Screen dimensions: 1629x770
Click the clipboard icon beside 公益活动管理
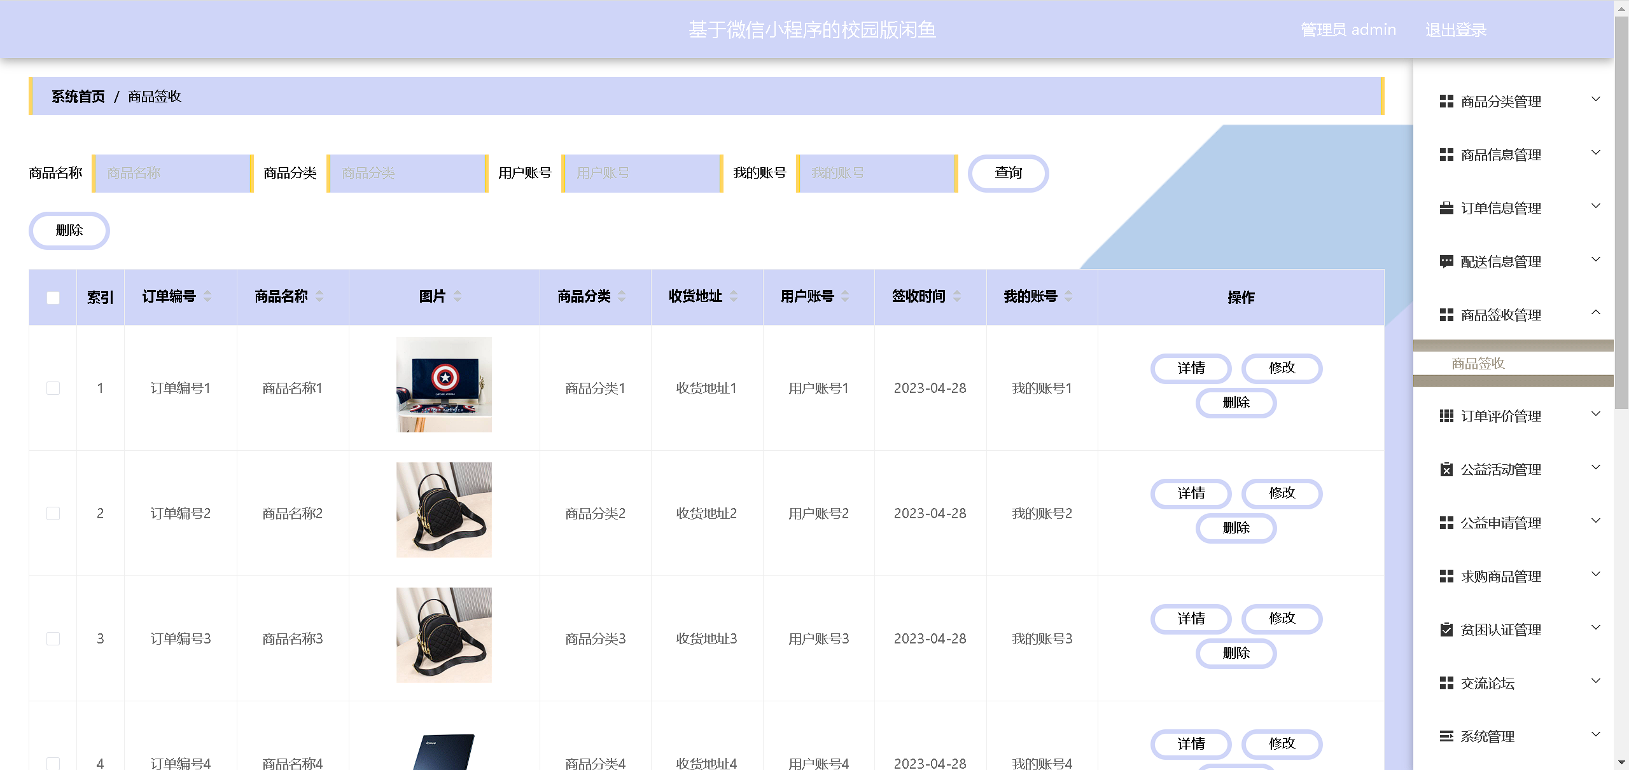(1446, 469)
